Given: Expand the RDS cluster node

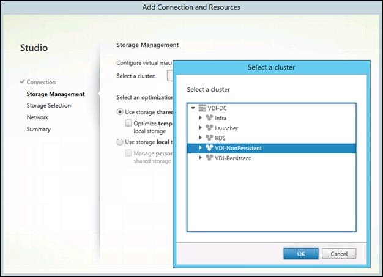Looking at the screenshot, I should pos(200,138).
